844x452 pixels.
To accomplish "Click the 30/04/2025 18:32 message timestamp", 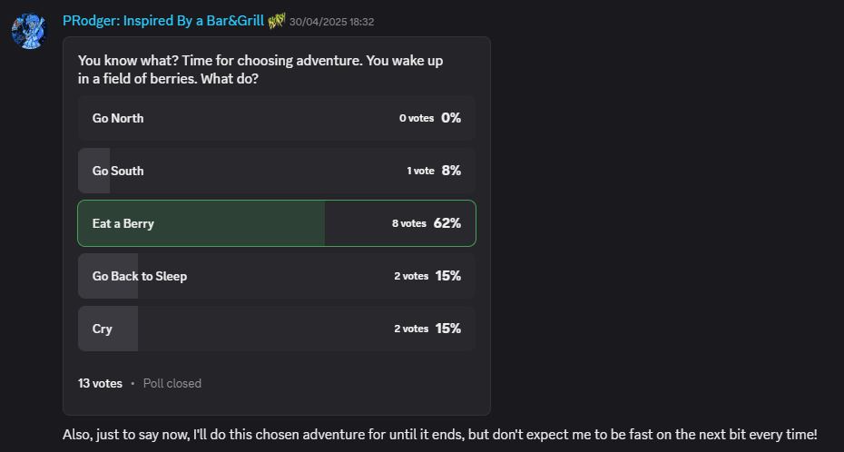I will [x=331, y=22].
